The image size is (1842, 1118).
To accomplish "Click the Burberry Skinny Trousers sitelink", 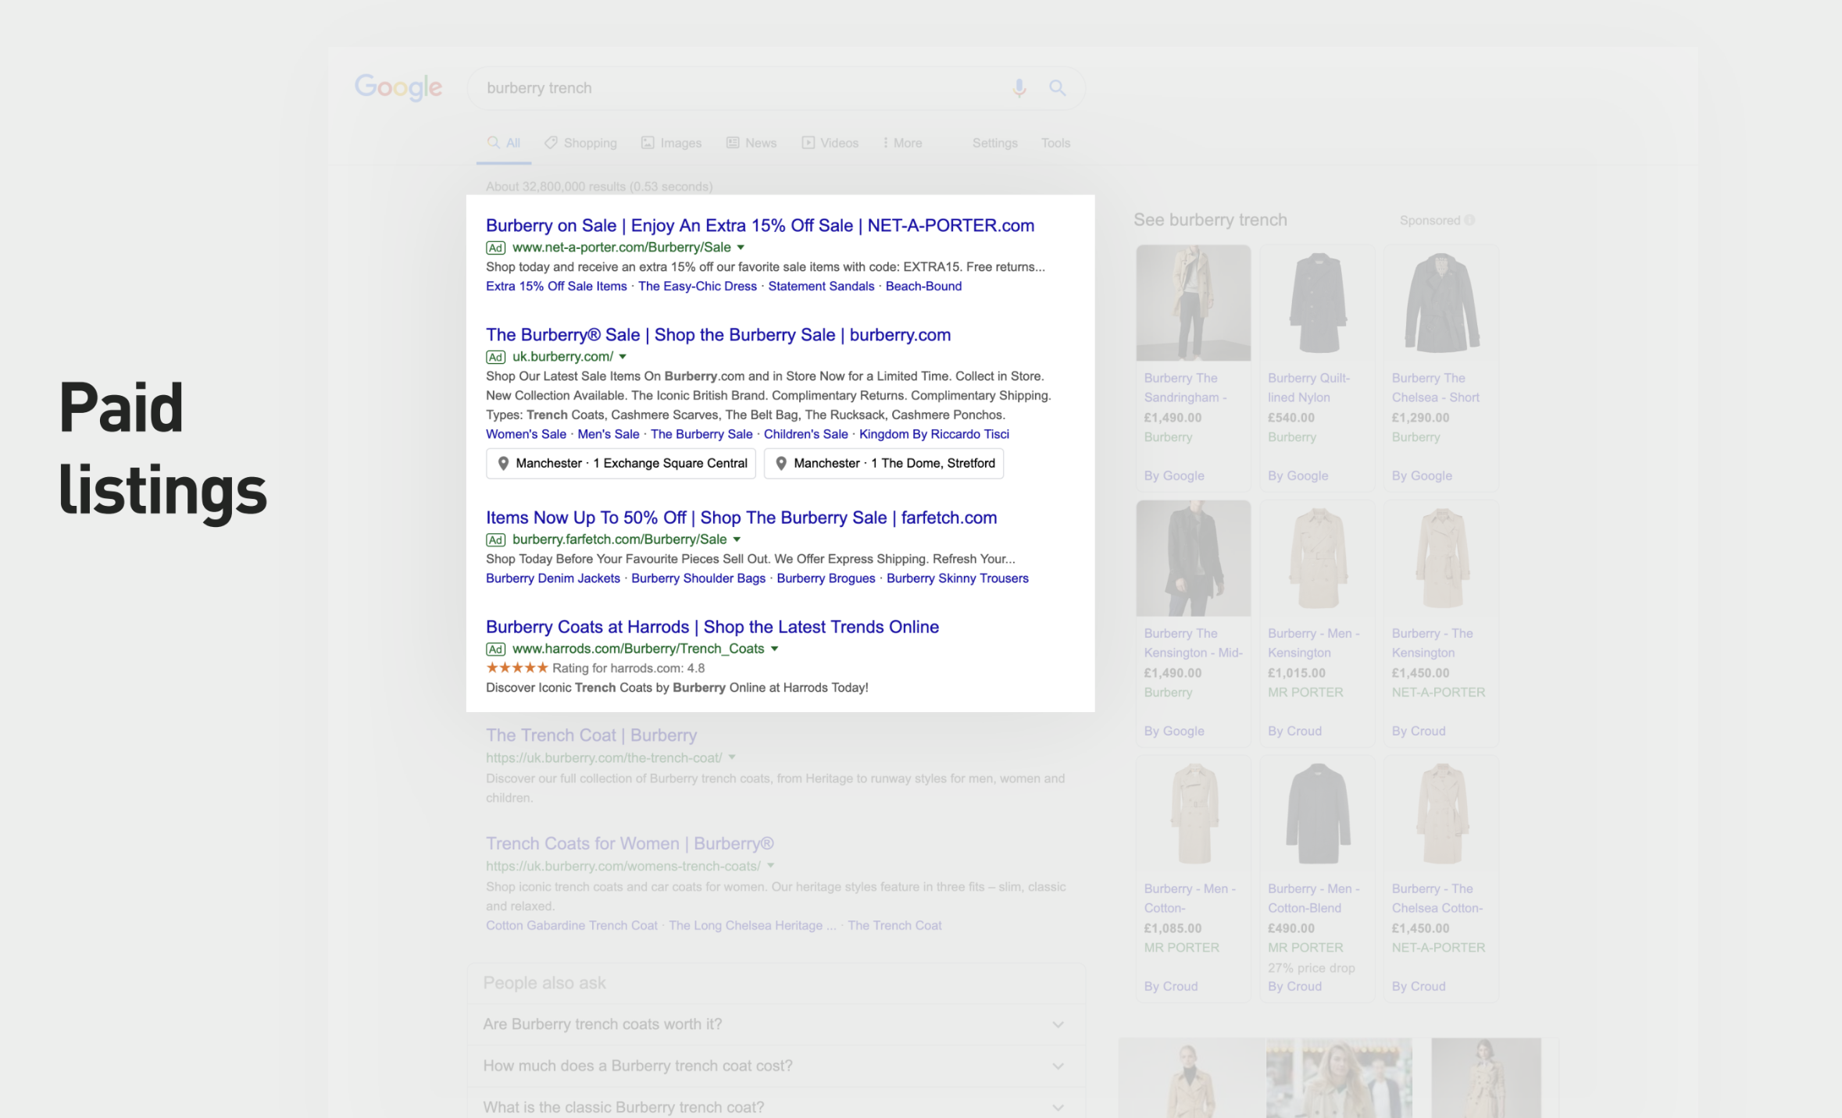I will coord(958,579).
